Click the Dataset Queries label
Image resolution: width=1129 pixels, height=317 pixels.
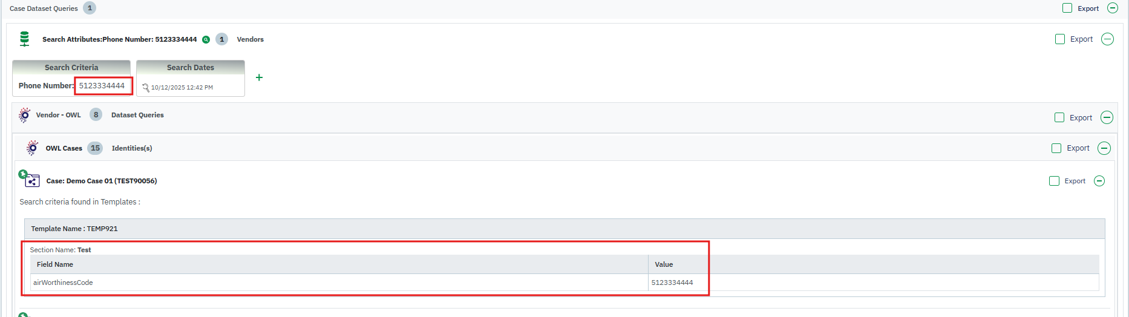(137, 115)
